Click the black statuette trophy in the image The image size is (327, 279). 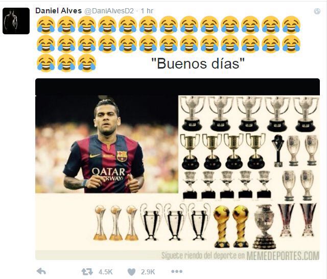coord(278,151)
